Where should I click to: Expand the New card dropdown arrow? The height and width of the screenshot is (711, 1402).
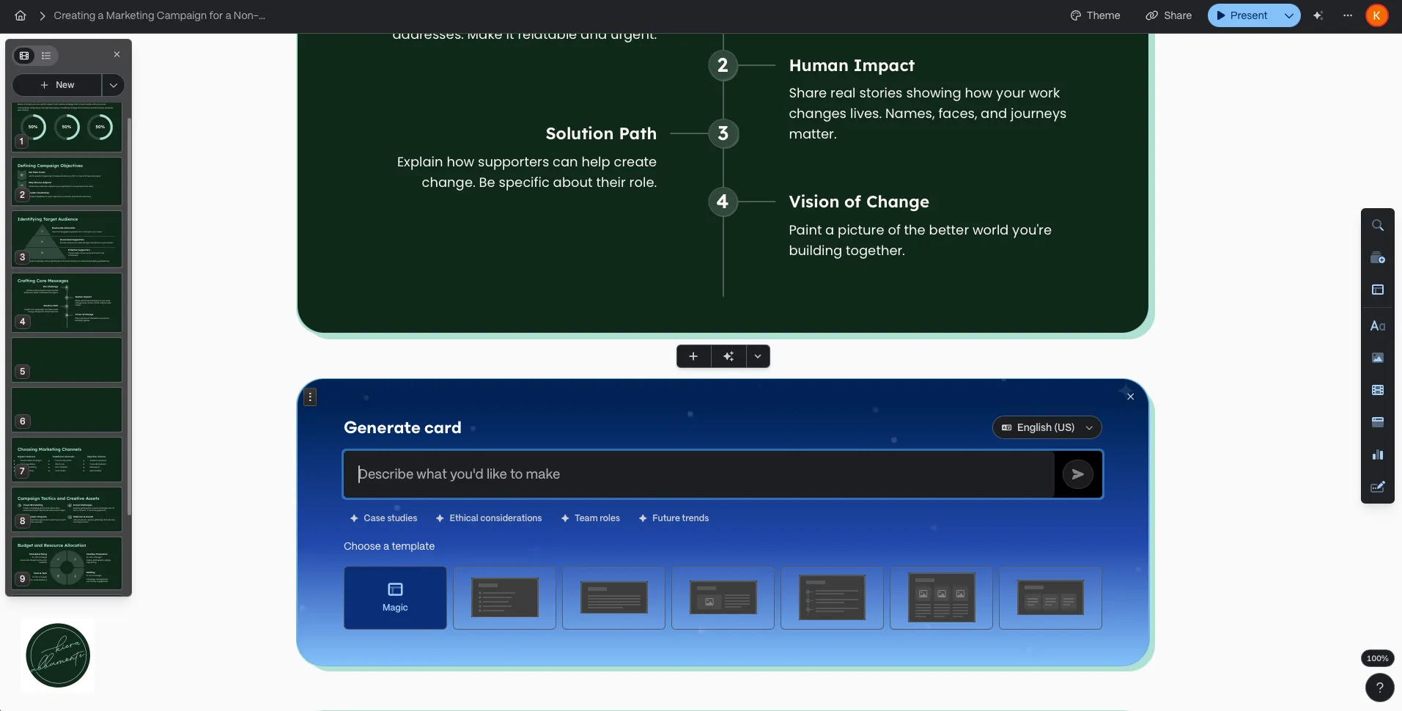click(x=114, y=85)
